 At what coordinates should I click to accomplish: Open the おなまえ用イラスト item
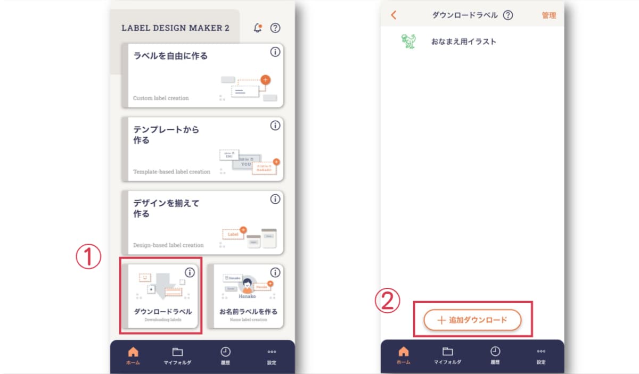(x=472, y=41)
